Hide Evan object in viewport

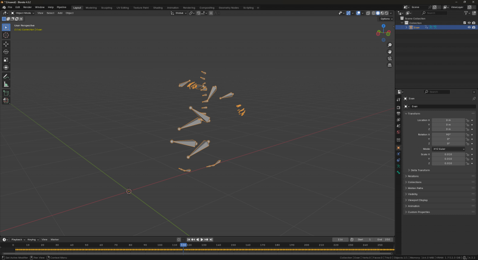(469, 28)
